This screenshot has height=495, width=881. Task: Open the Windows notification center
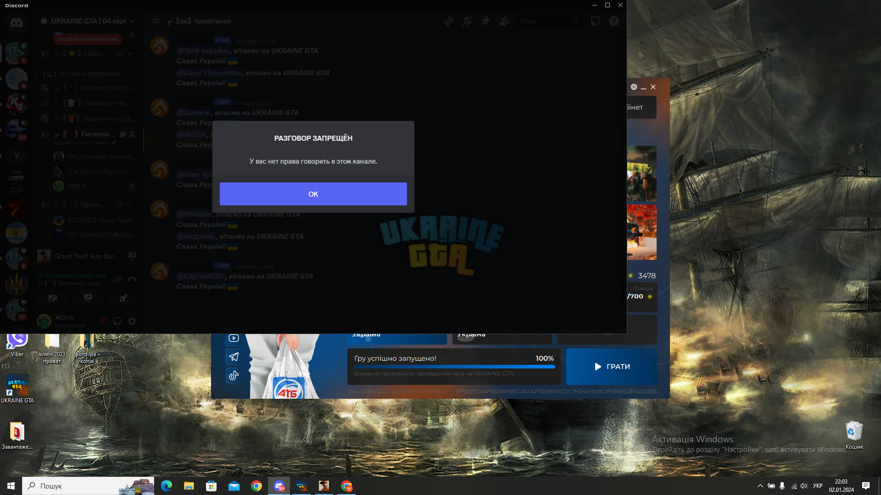(866, 486)
